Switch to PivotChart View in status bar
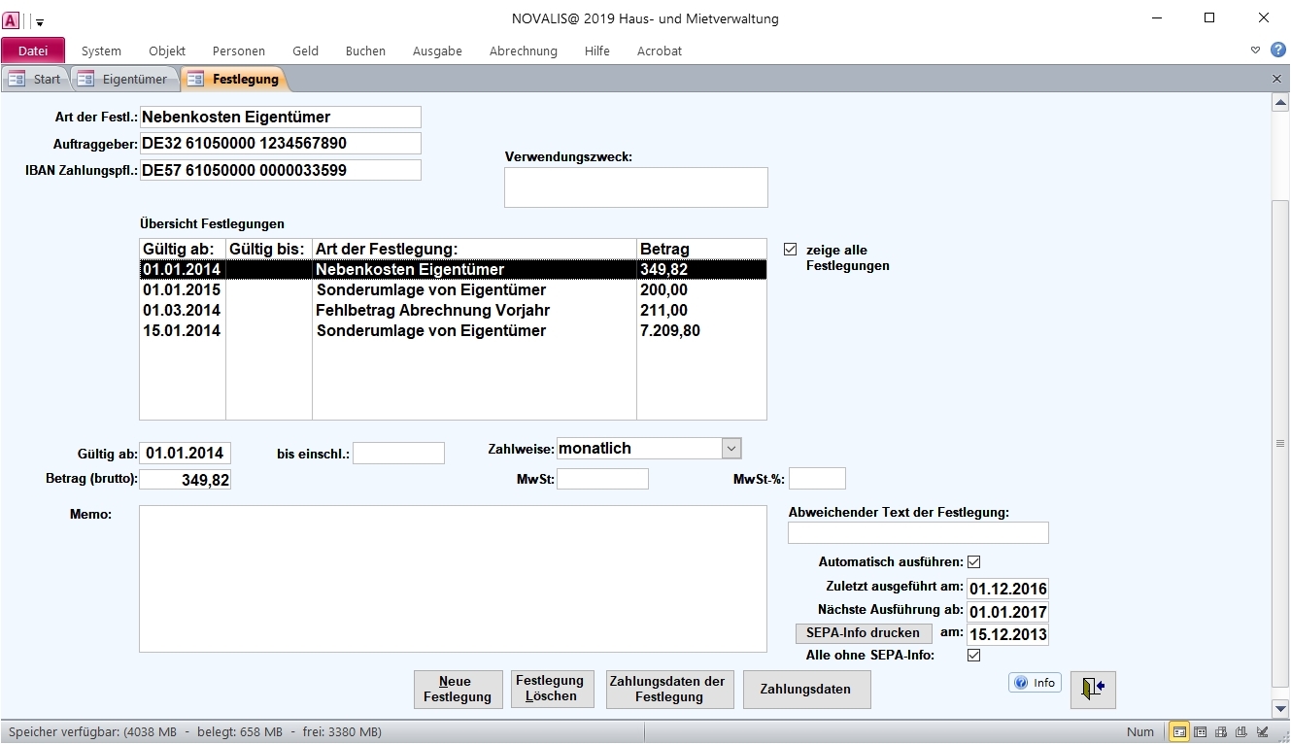The width and height of the screenshot is (1291, 744). [x=1242, y=732]
